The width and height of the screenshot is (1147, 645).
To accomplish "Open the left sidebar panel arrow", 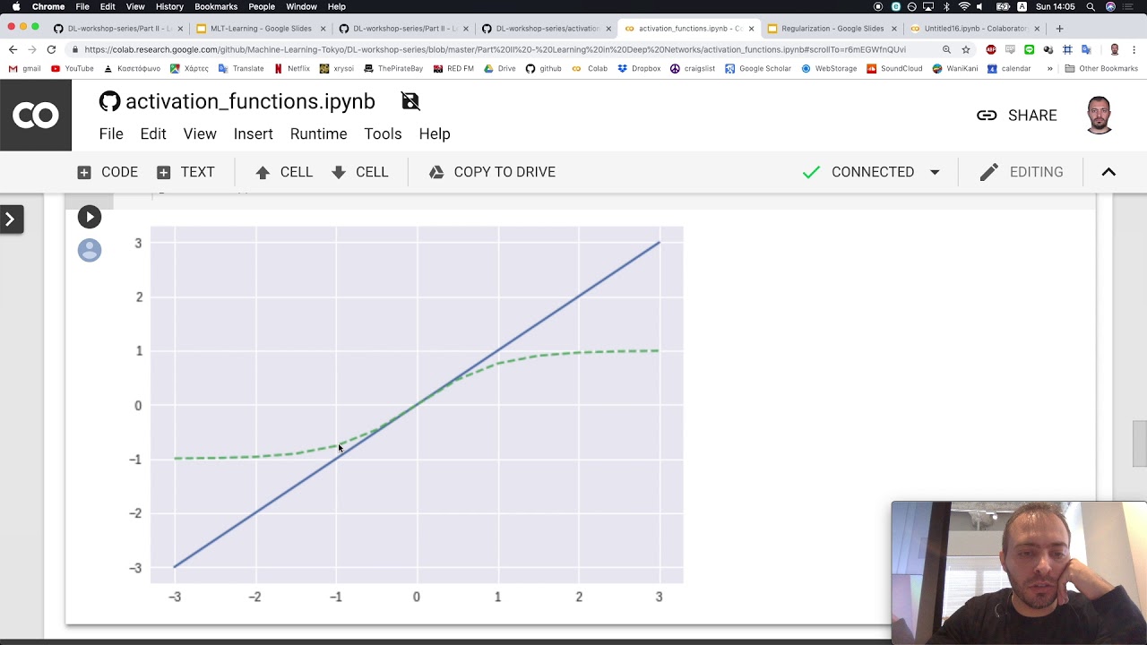I will pyautogui.click(x=11, y=219).
